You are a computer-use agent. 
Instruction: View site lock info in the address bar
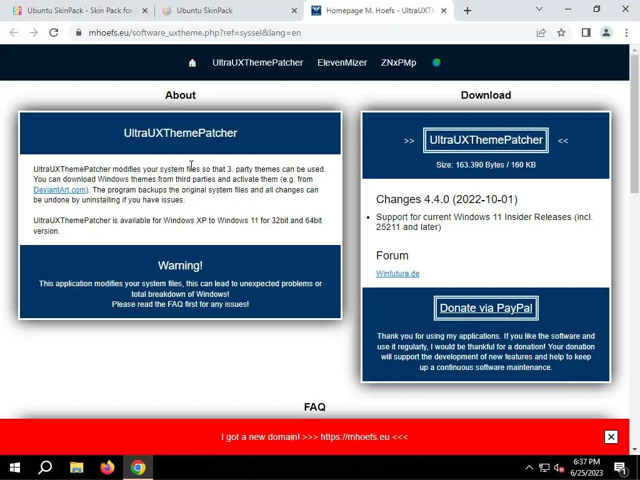click(79, 32)
